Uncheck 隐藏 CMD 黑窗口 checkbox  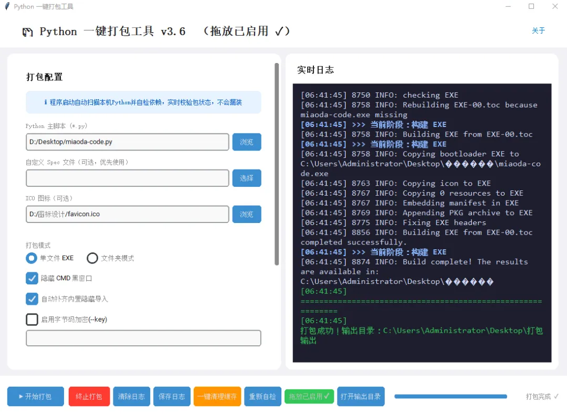pyautogui.click(x=32, y=278)
